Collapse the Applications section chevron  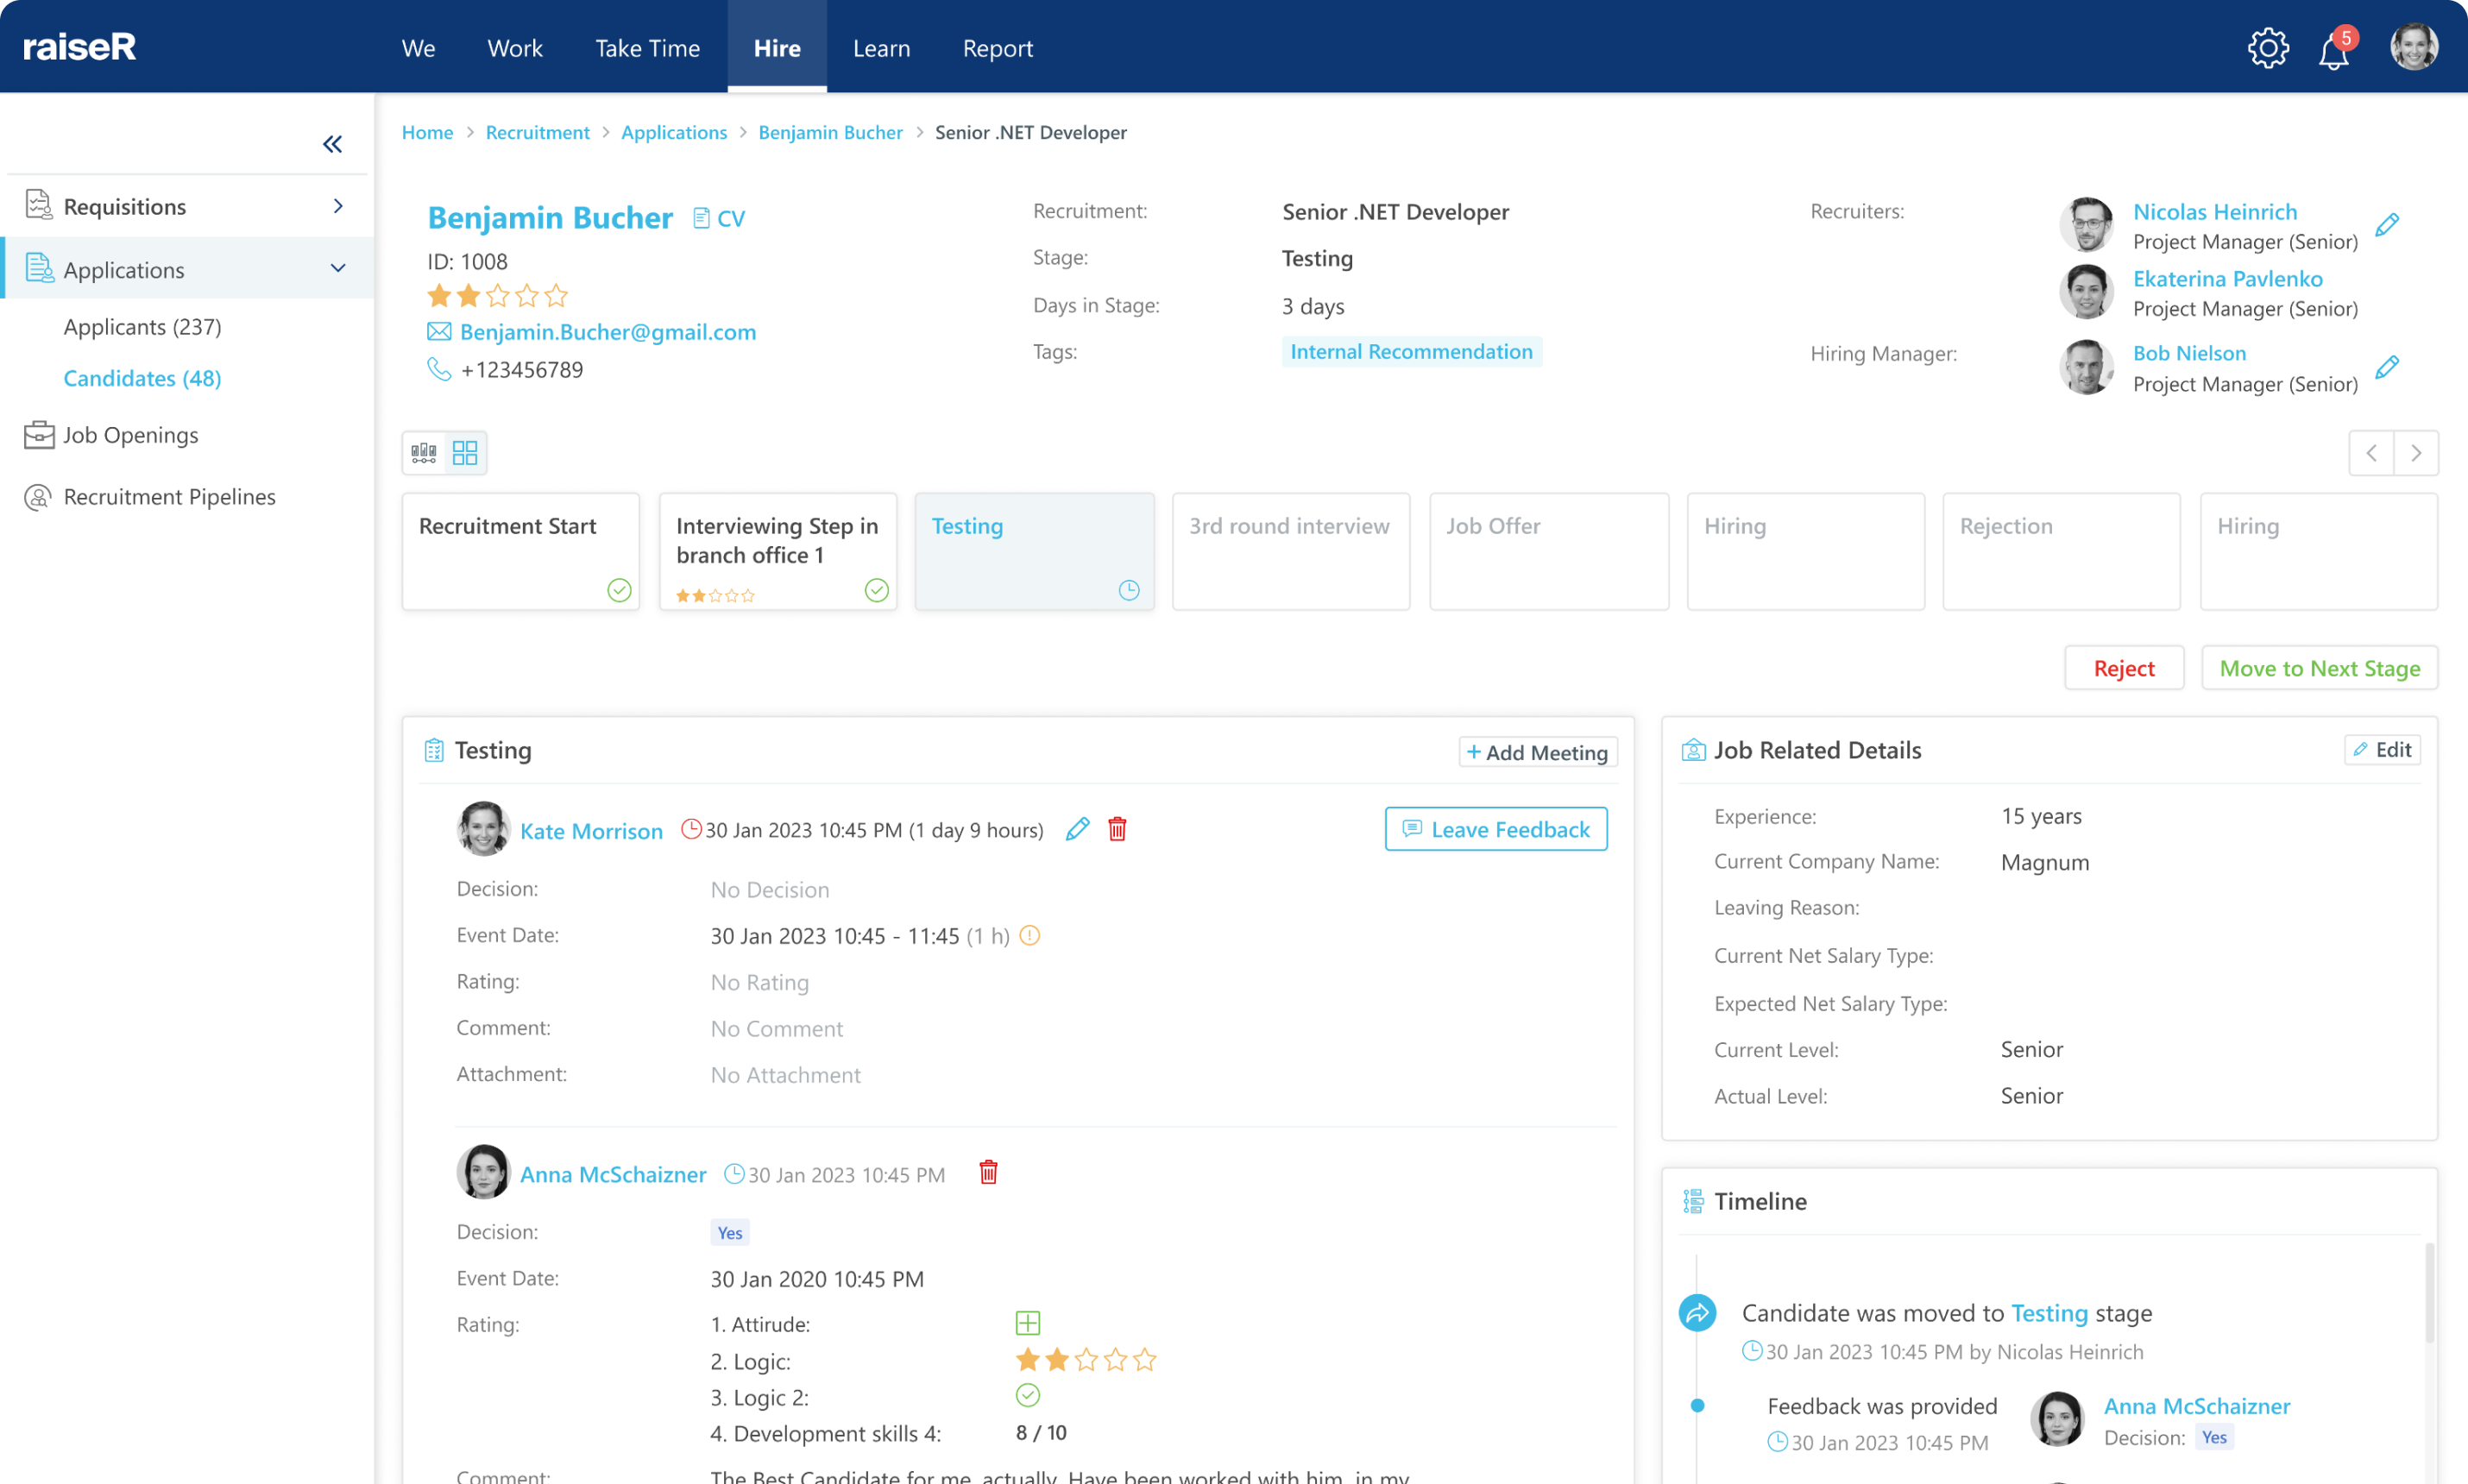coord(338,268)
